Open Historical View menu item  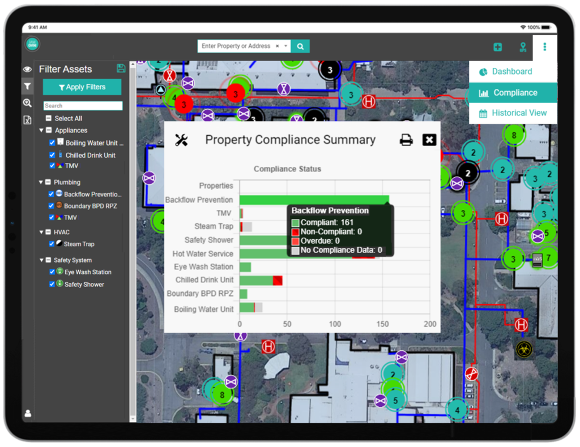click(x=518, y=113)
